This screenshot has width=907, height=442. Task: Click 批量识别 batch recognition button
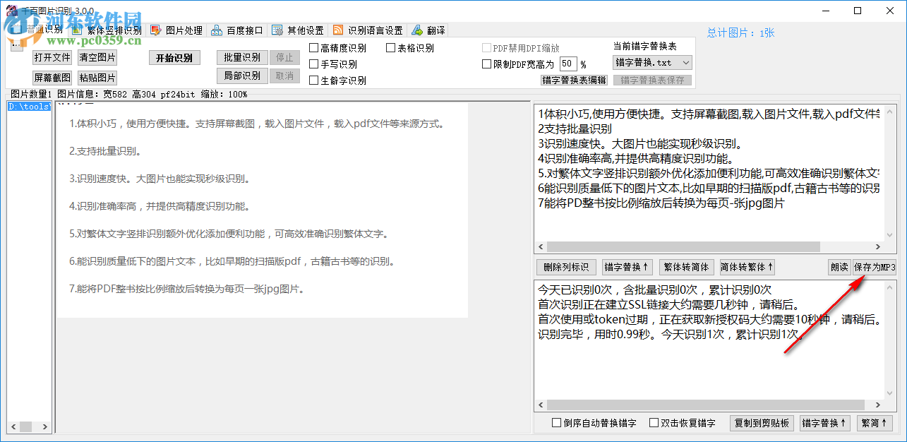click(241, 57)
